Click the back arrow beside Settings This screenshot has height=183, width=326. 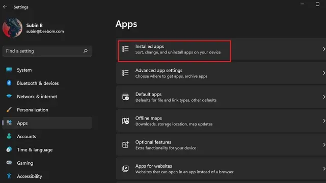tap(5, 7)
